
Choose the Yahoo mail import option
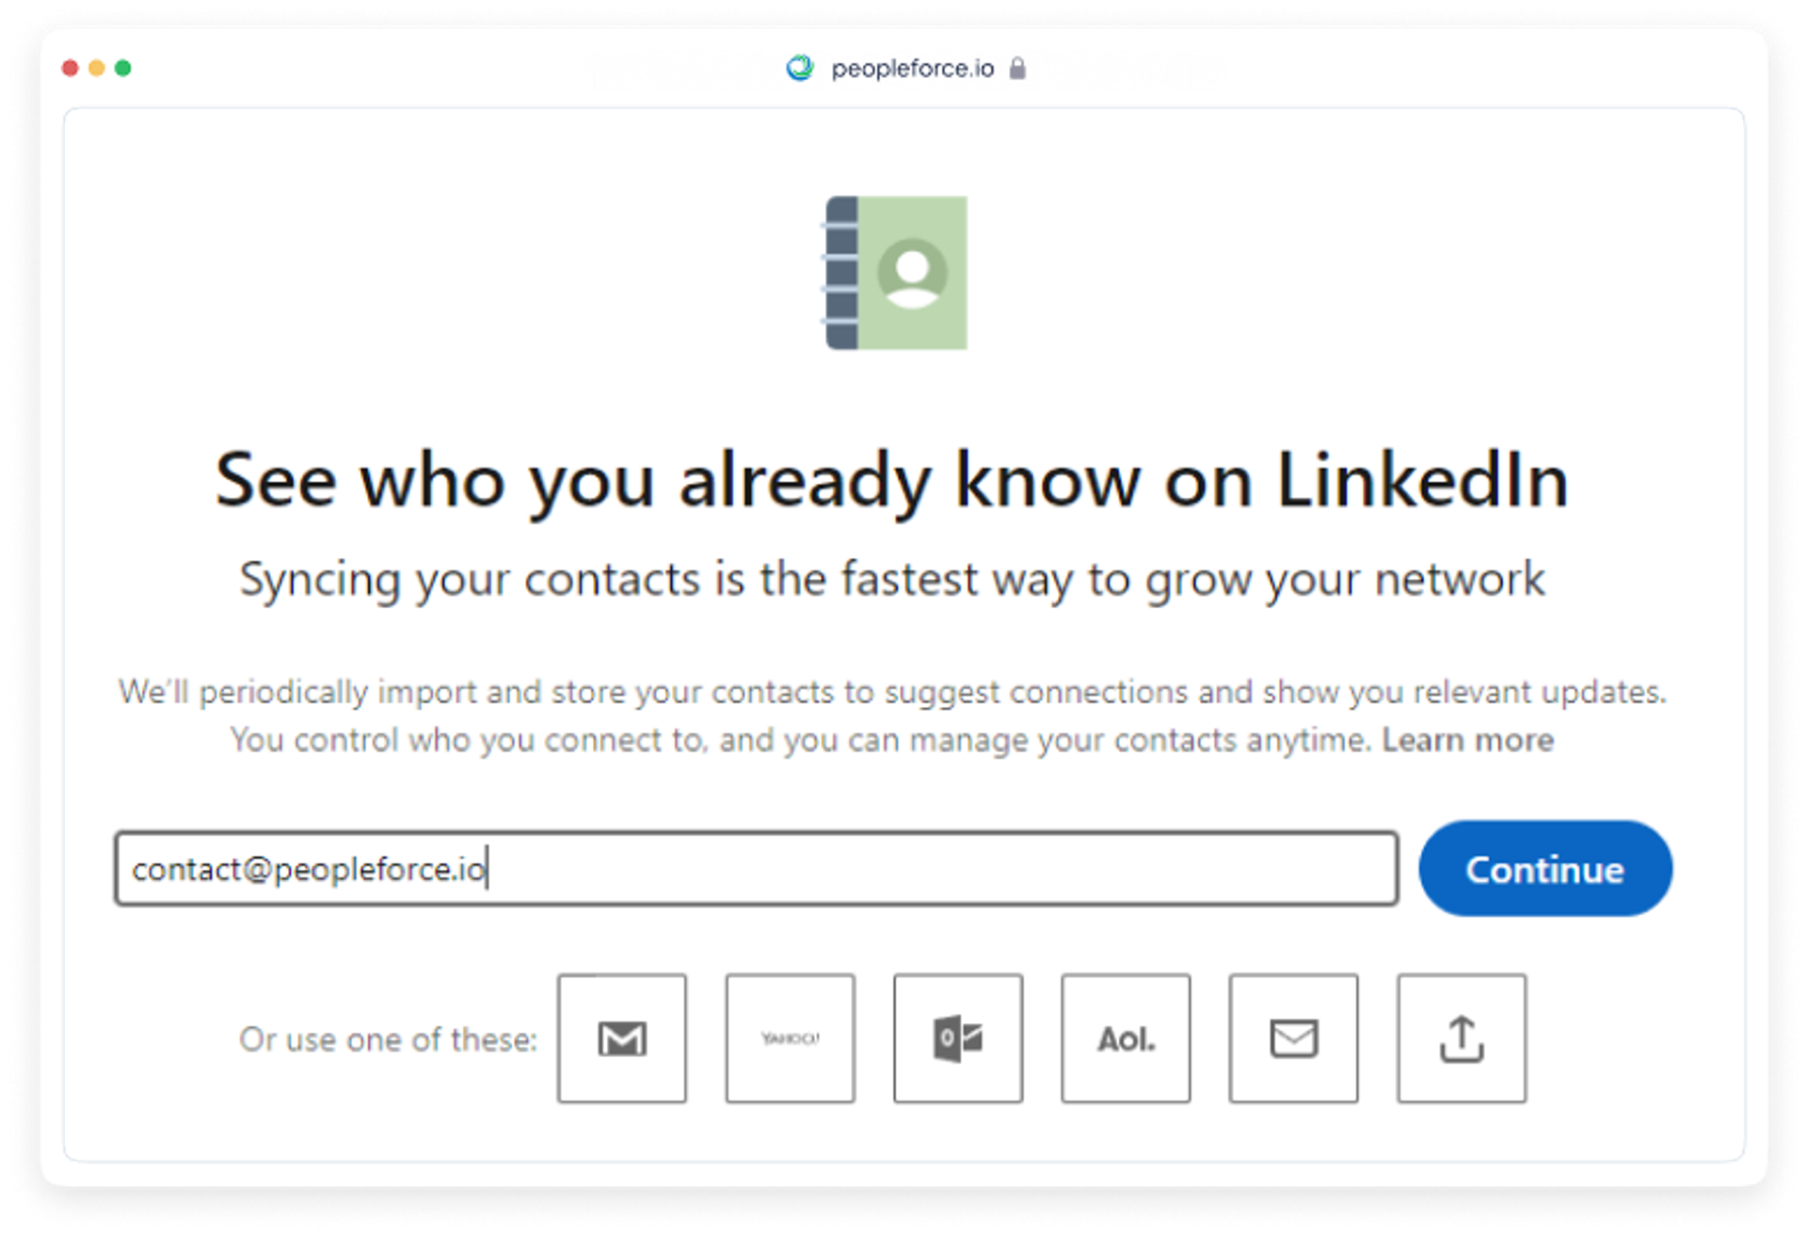(790, 1038)
